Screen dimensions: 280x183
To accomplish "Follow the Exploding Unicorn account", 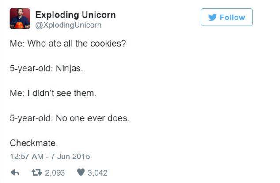I will click(227, 17).
